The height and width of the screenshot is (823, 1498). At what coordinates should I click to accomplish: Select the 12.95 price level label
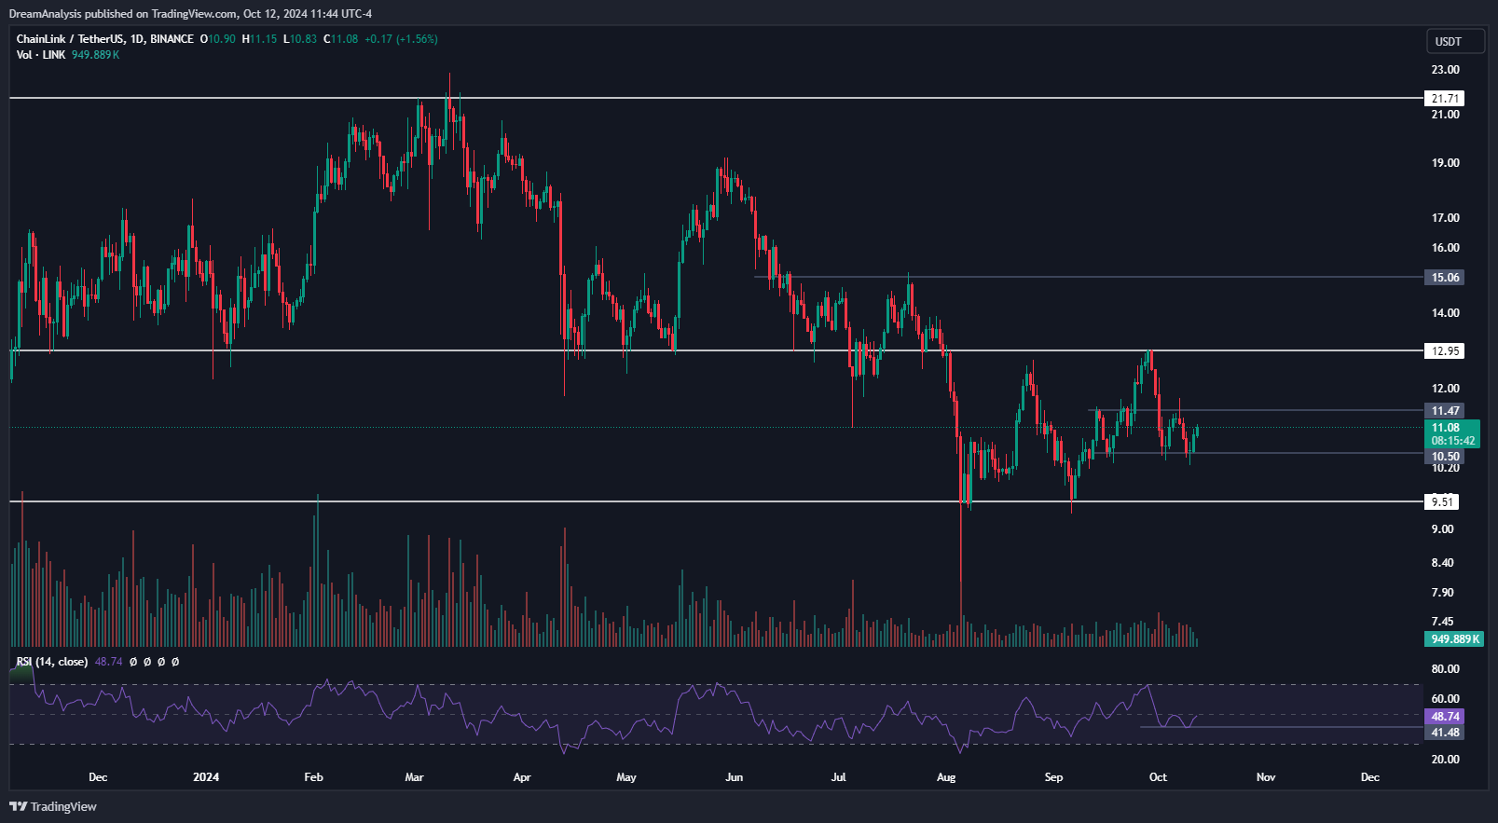pos(1445,350)
